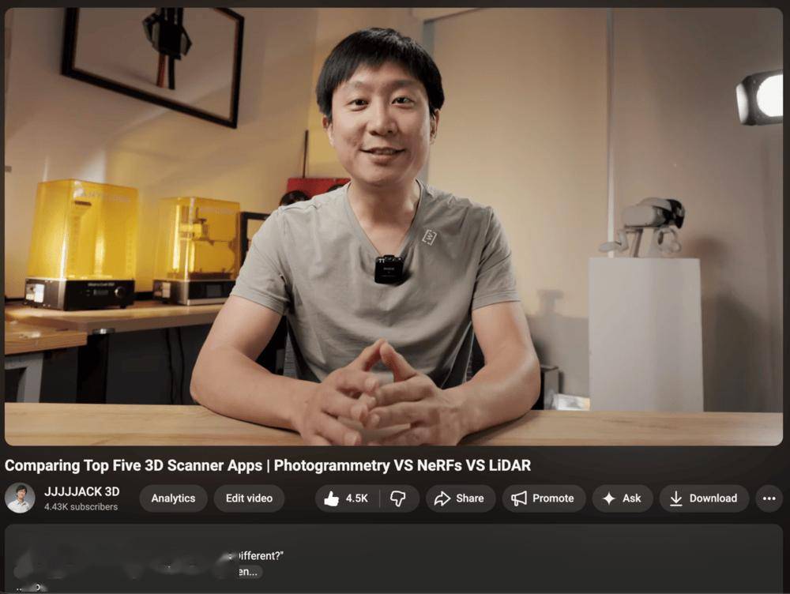
Task: Open the Analytics page for this video
Action: click(x=173, y=498)
